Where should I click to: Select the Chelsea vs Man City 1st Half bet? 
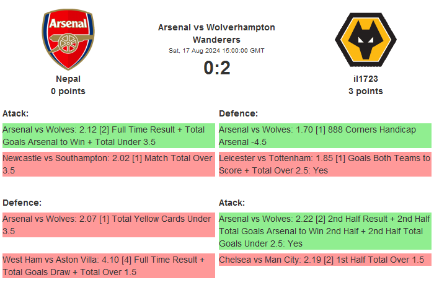pos(325,260)
